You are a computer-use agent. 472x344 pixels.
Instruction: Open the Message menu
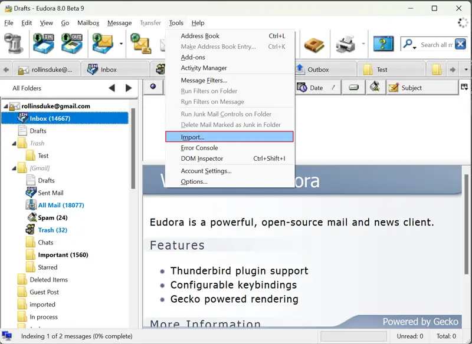[x=120, y=23]
